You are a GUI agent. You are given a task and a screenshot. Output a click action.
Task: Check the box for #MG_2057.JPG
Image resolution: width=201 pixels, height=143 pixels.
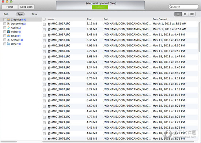pos(44,35)
